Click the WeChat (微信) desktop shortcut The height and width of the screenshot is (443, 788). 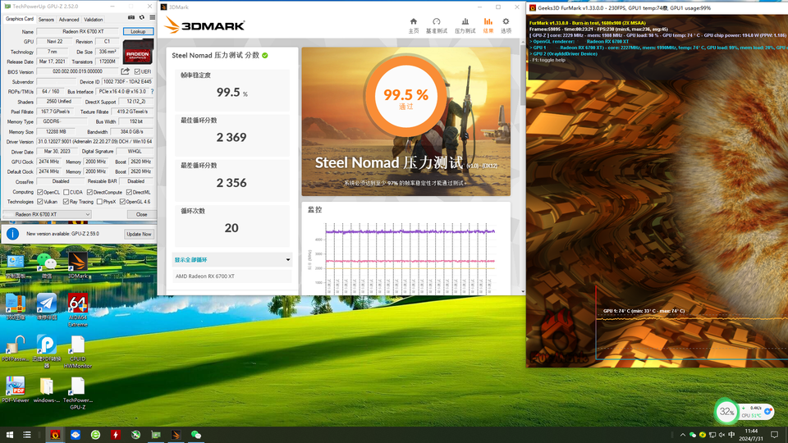pos(47,265)
